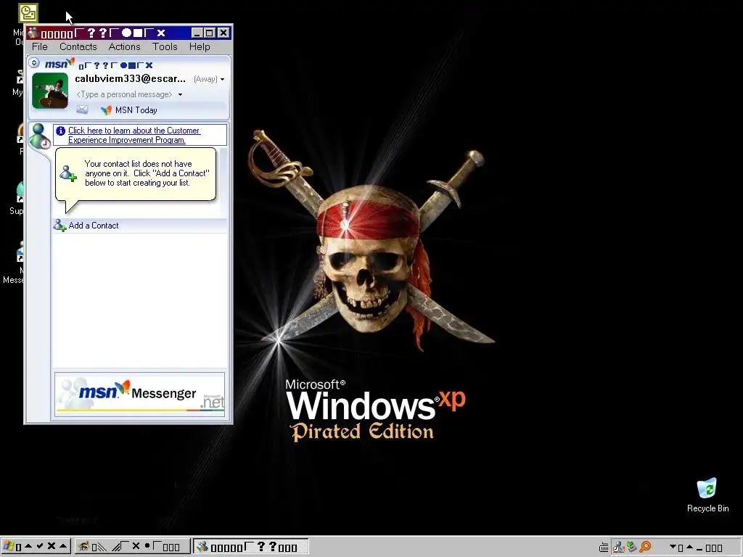Open the Microsoft Outlook desktop icon
This screenshot has height=557, width=743.
click(x=28, y=13)
